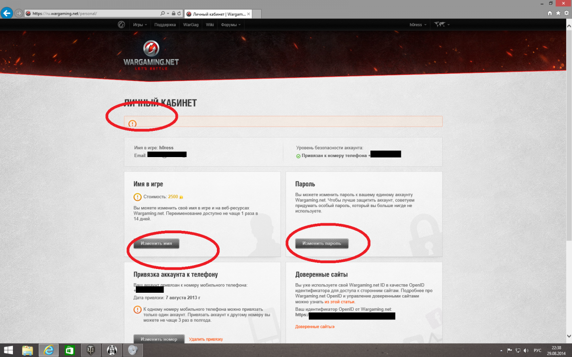Image resolution: width=572 pixels, height=357 pixels.
Task: Click the Удалить привязку link
Action: [206, 339]
